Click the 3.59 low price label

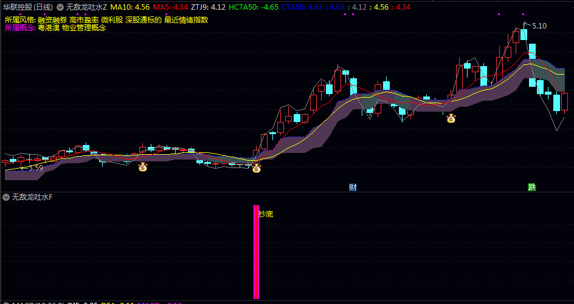pyautogui.click(x=36, y=168)
